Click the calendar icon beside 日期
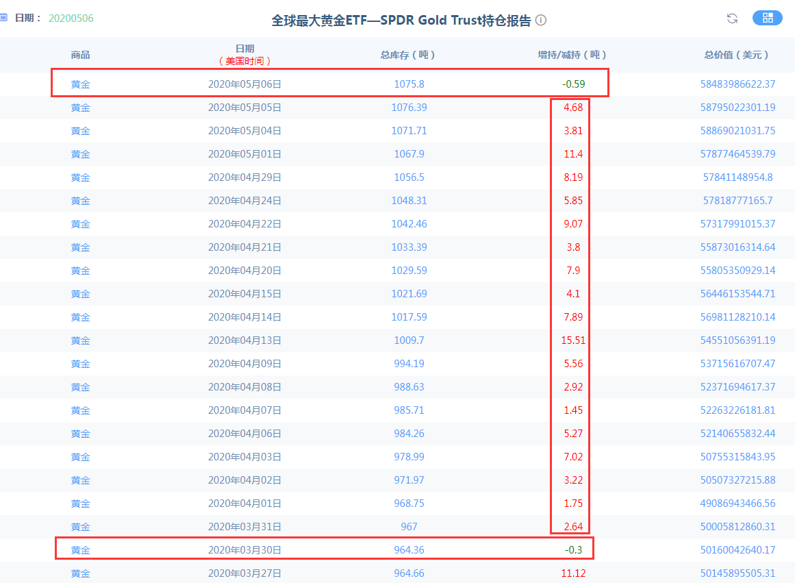 click(x=3, y=18)
